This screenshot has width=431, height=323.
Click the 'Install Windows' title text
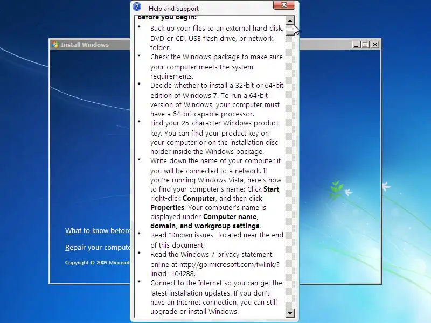(x=85, y=45)
